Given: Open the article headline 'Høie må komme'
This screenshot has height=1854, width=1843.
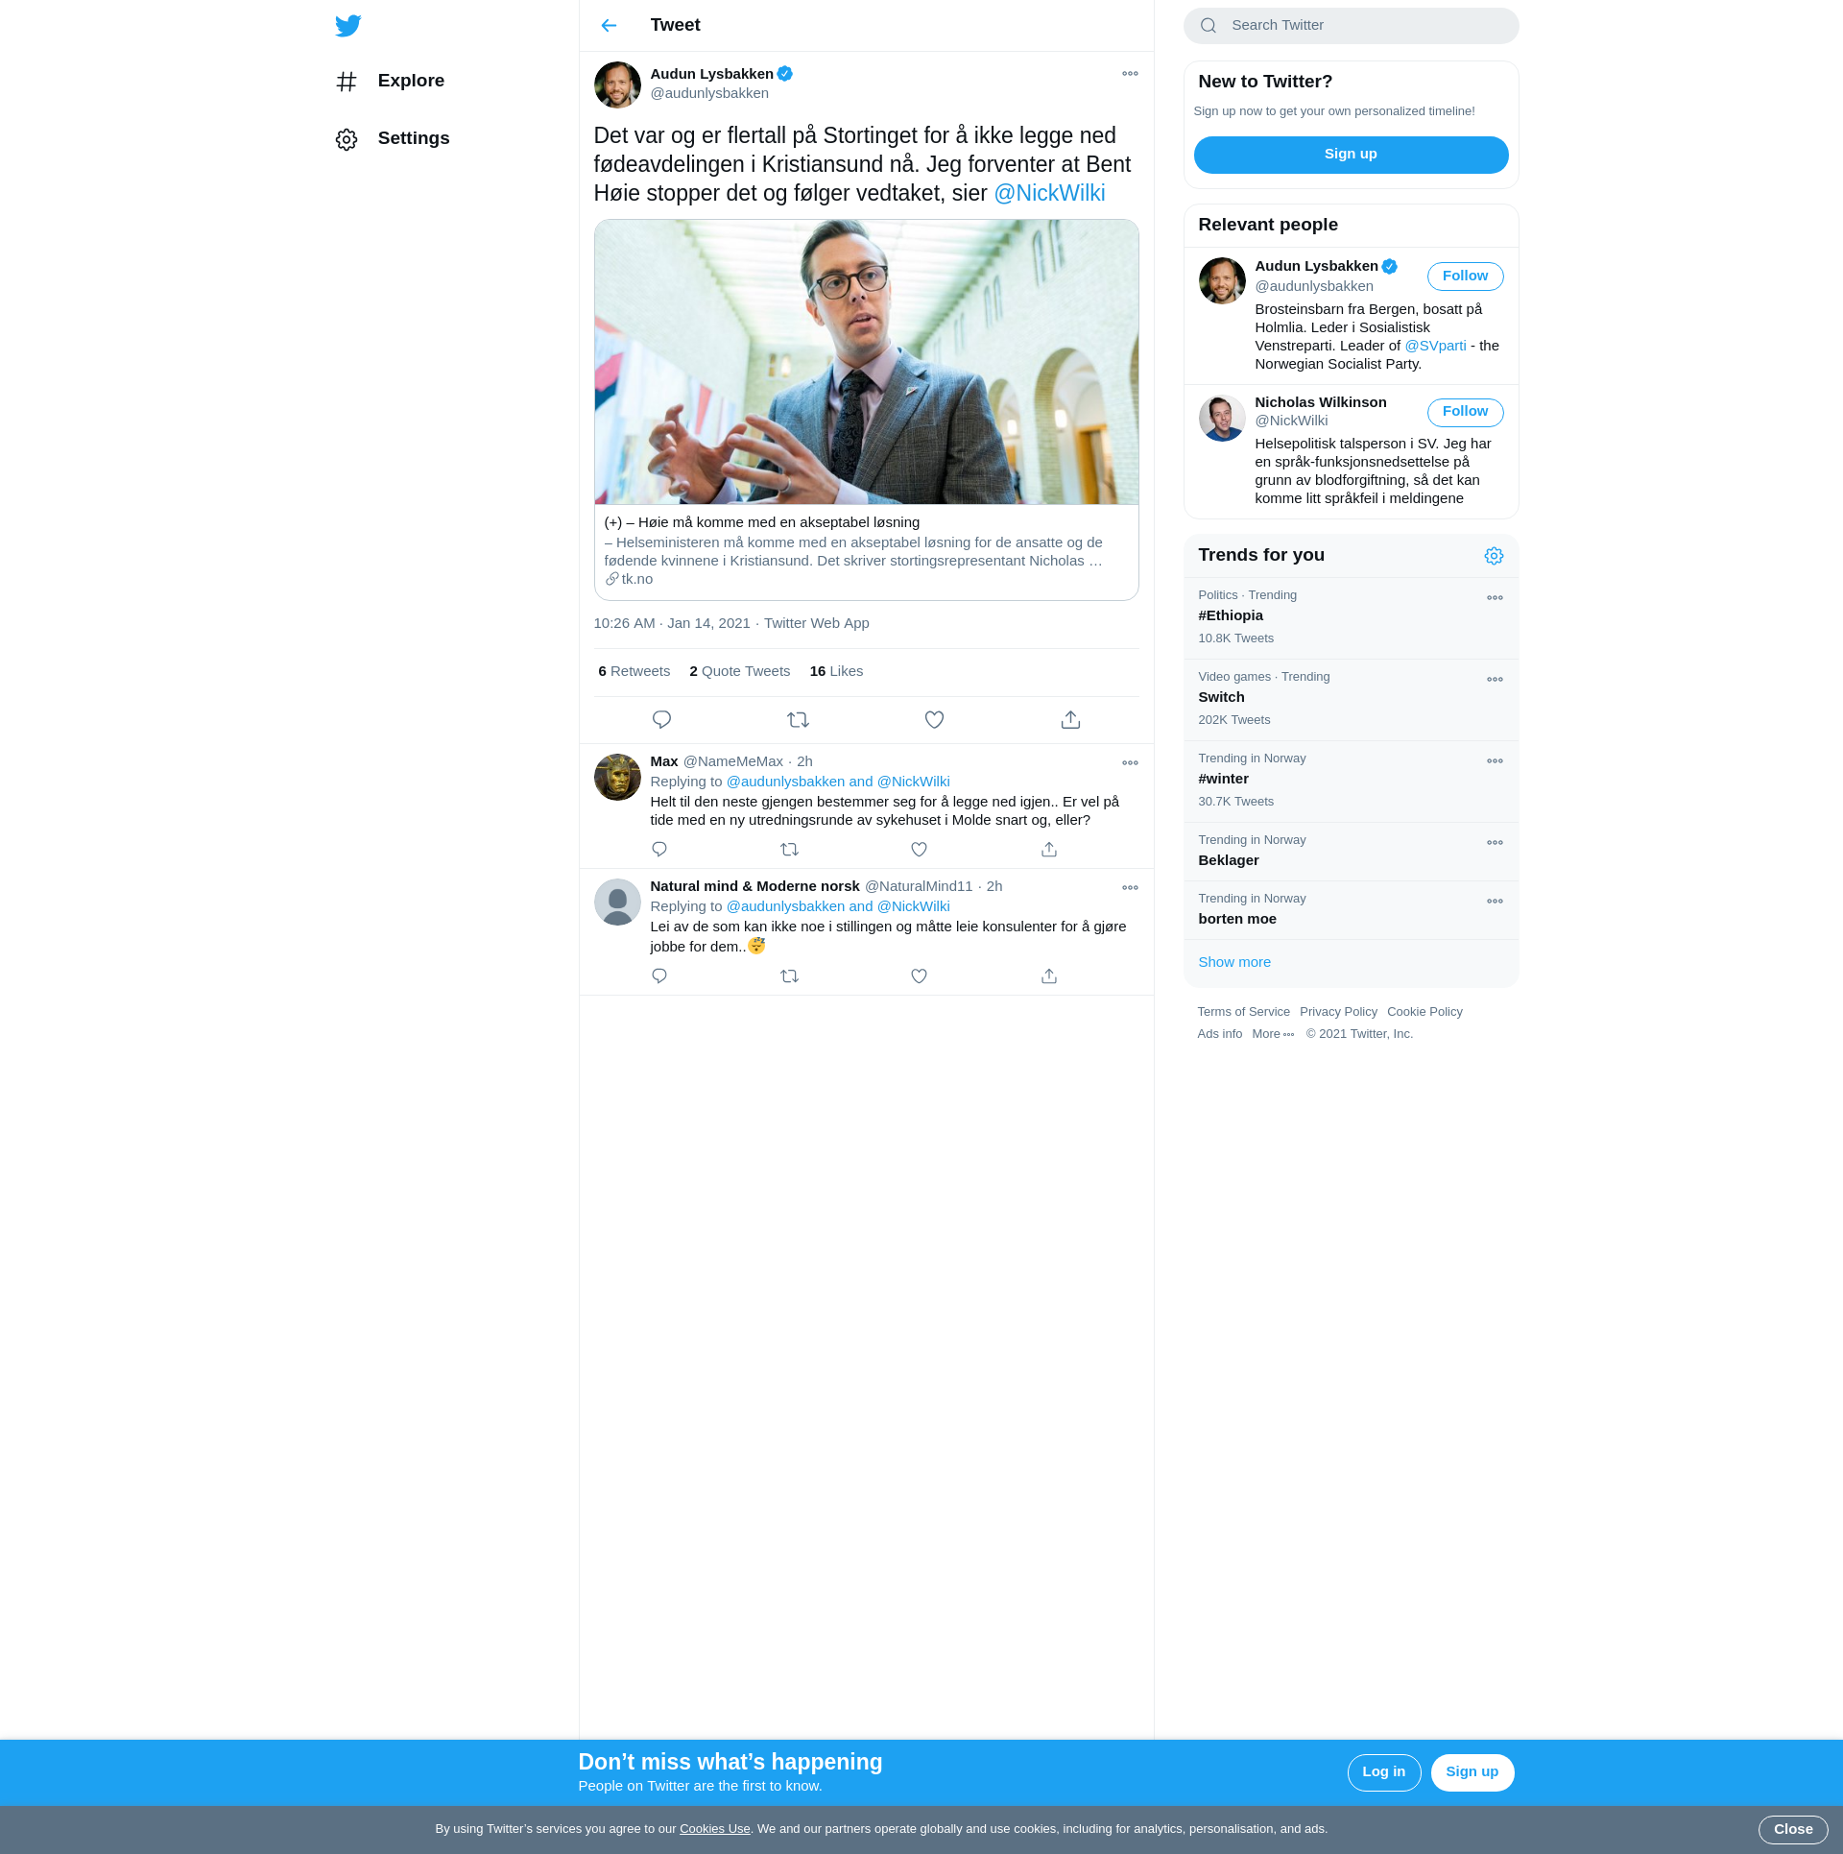Looking at the screenshot, I should 762,522.
